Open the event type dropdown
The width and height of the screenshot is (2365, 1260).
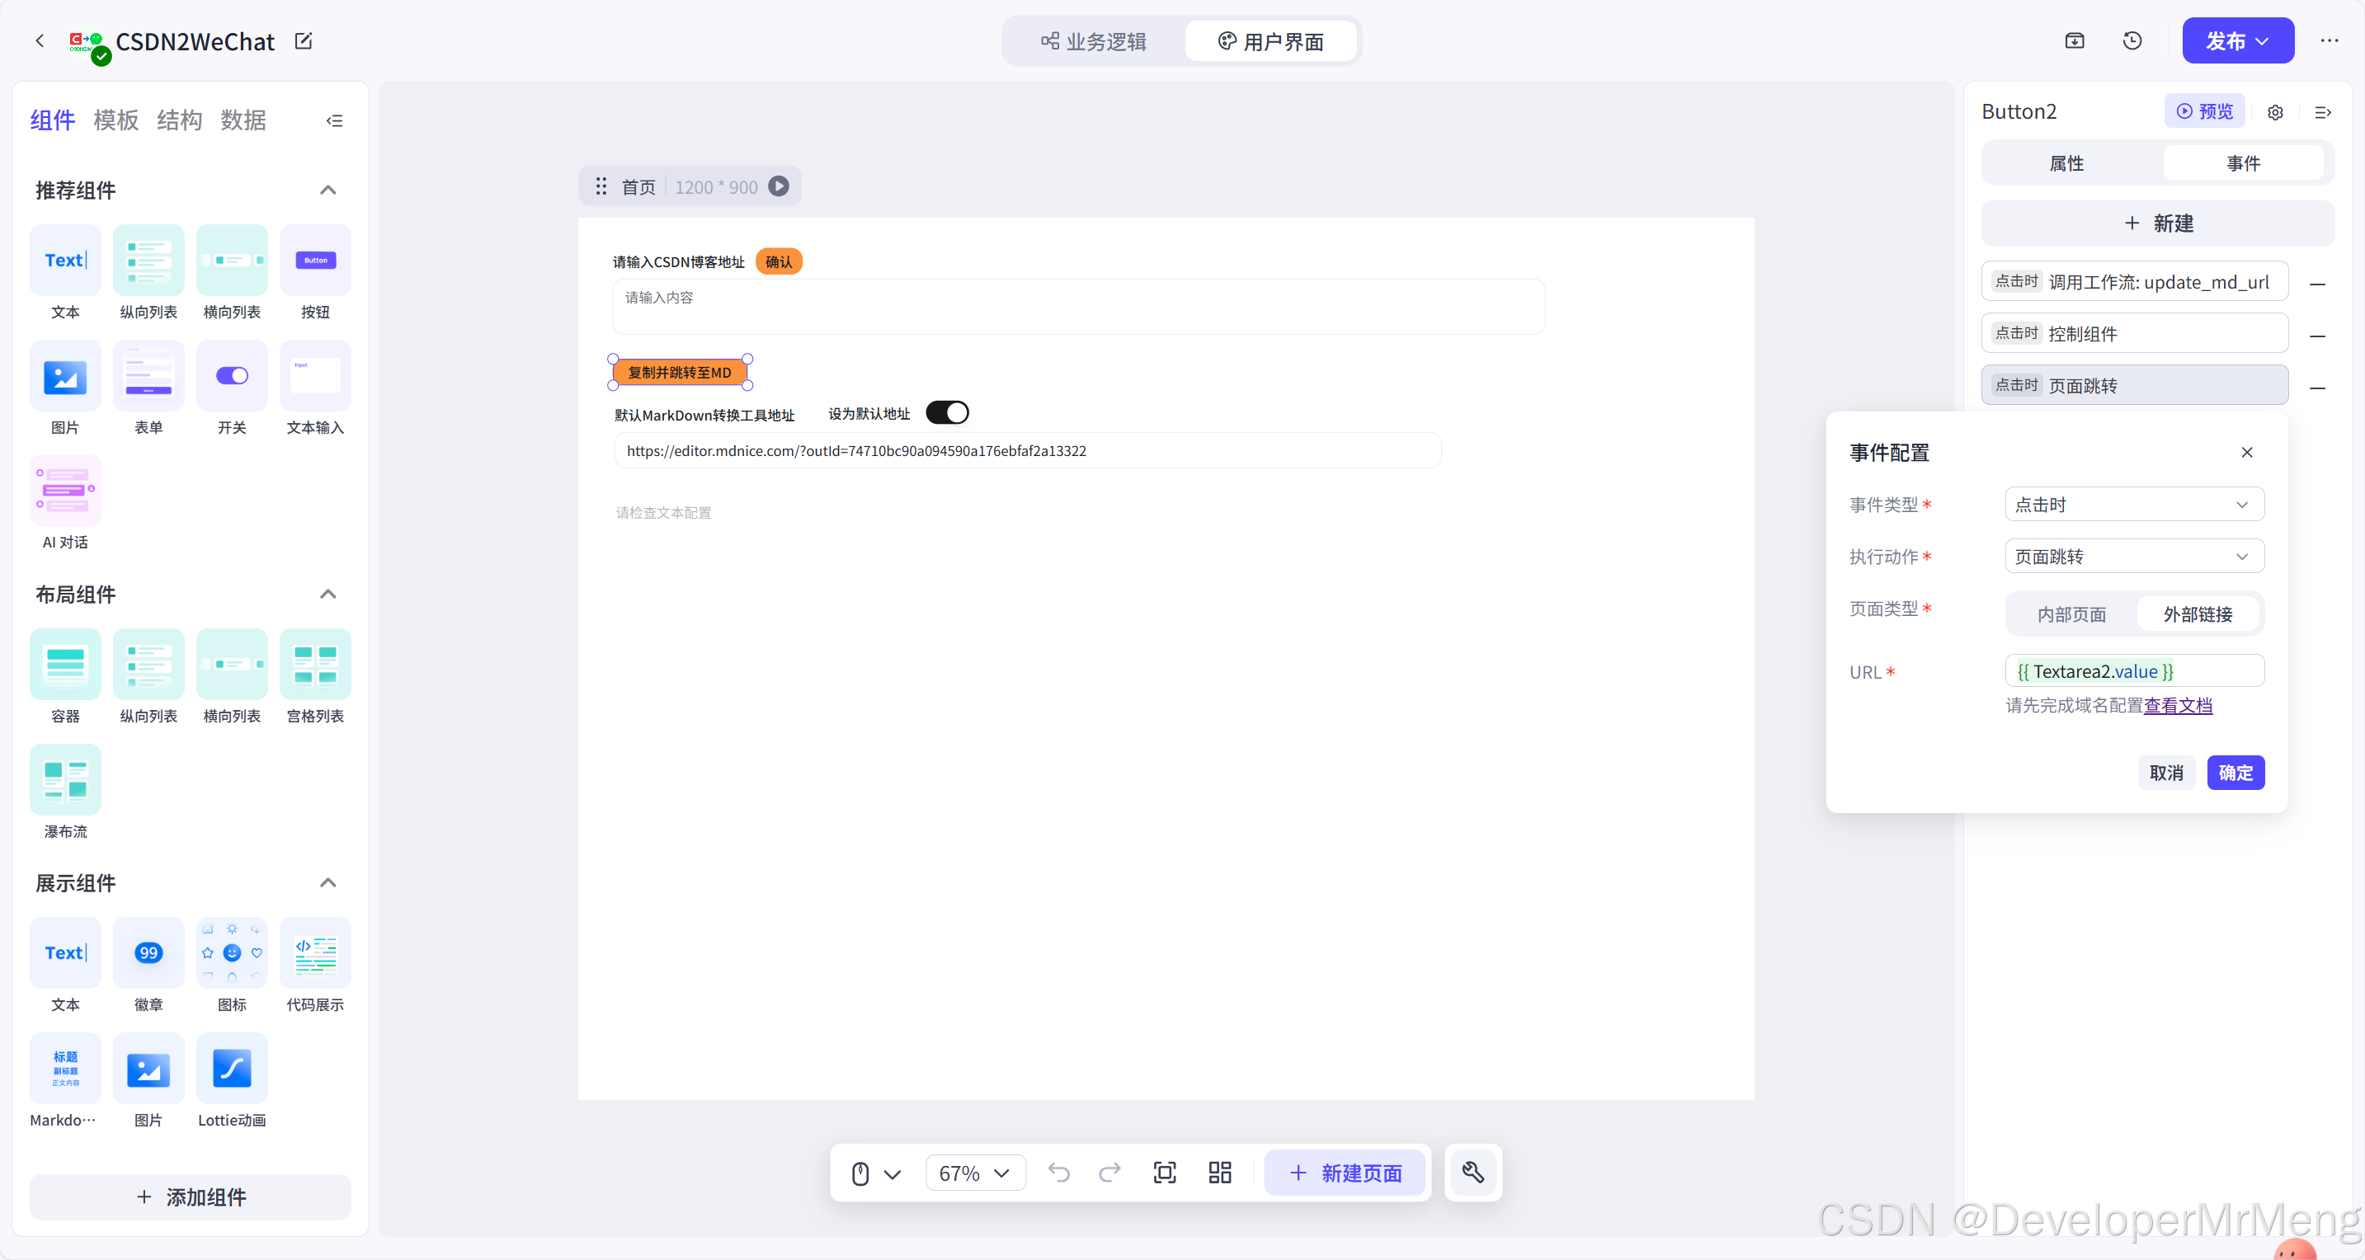2134,505
